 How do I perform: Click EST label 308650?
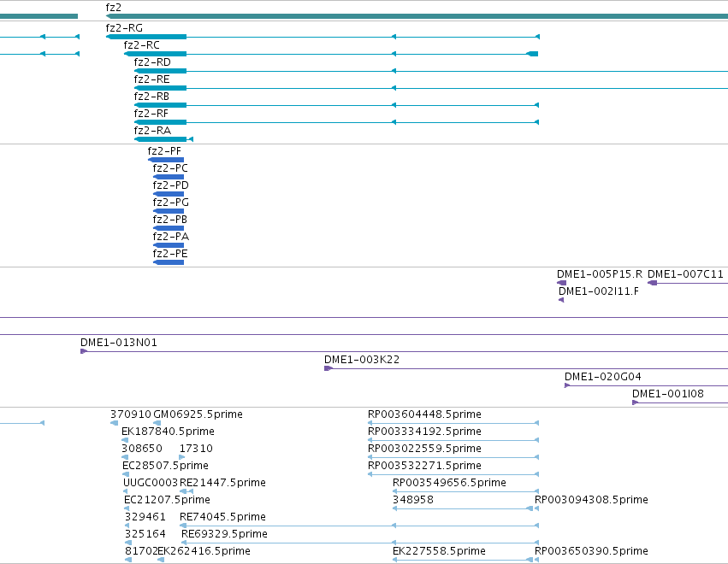142,449
